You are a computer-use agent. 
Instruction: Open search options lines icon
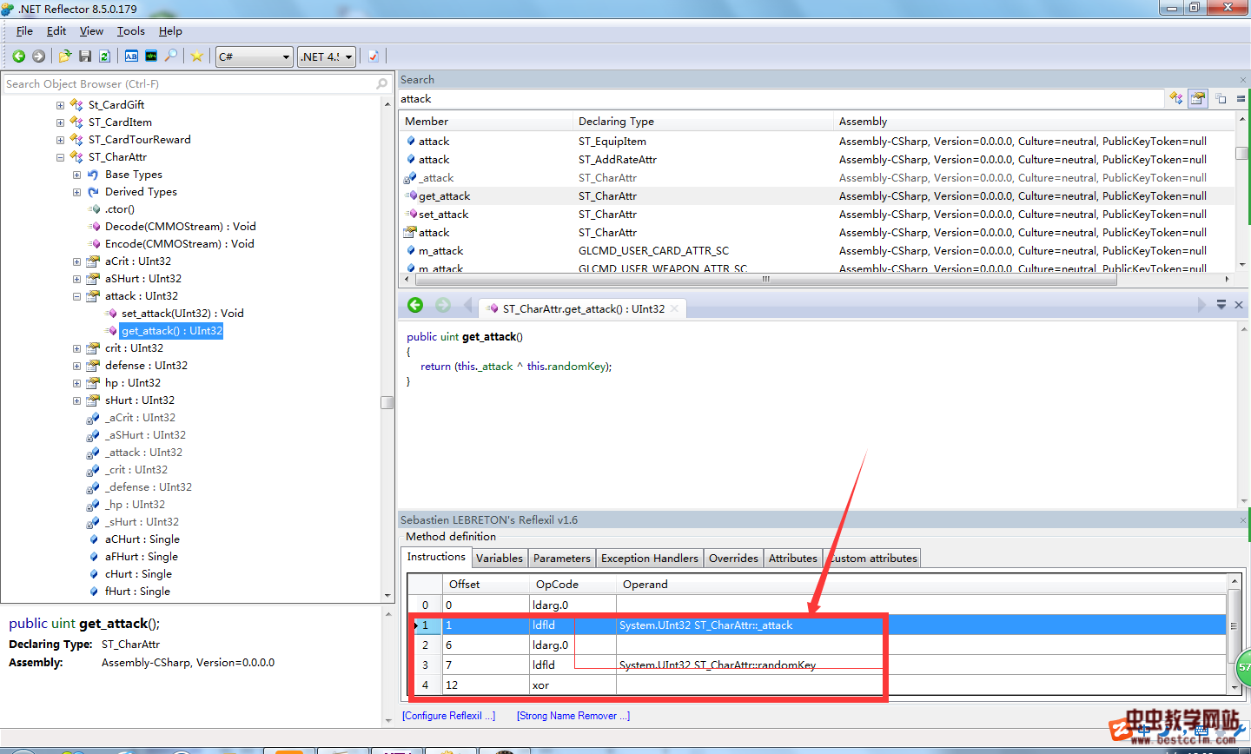1241,99
